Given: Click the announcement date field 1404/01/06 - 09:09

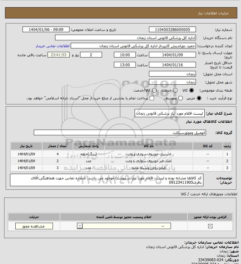Looking at the screenshot, I should click(46, 30).
